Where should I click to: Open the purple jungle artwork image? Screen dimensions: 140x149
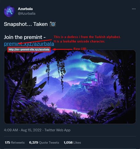click(x=70, y=87)
